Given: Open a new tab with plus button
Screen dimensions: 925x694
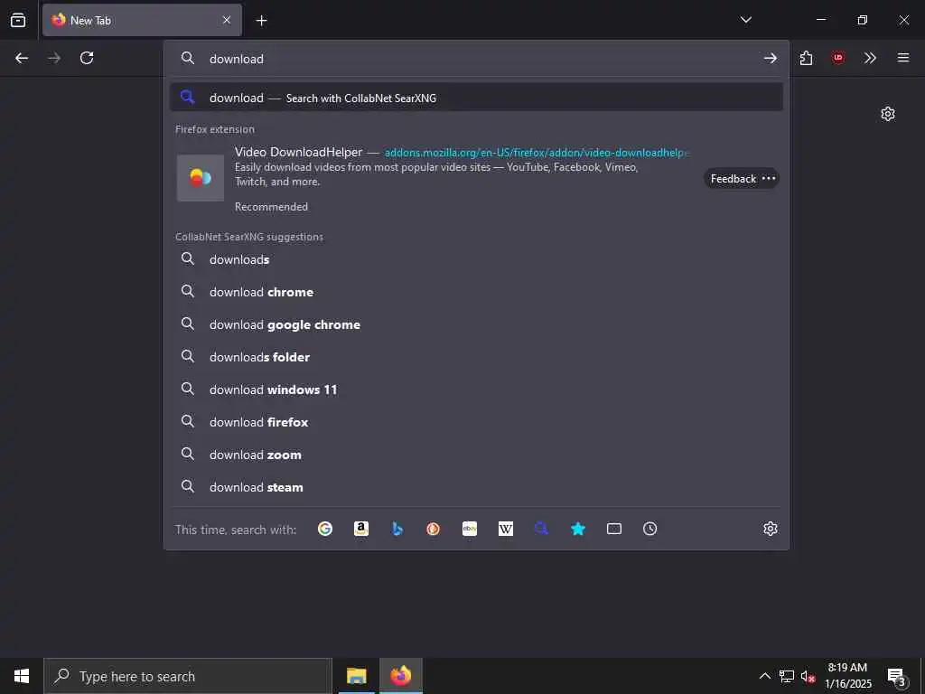Looking at the screenshot, I should tap(261, 21).
